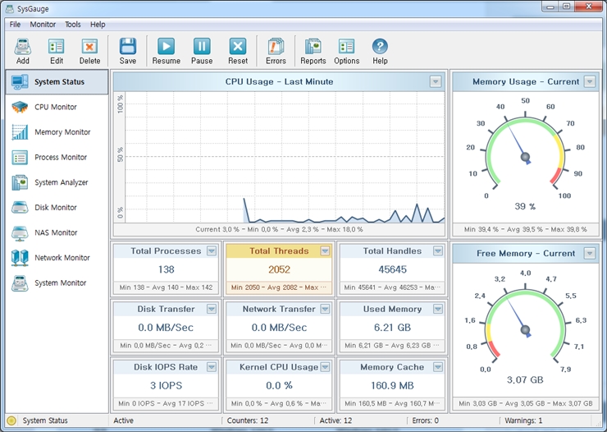Expand the Memory Cache dropdown arrow
This screenshot has width=607, height=432.
coord(438,367)
